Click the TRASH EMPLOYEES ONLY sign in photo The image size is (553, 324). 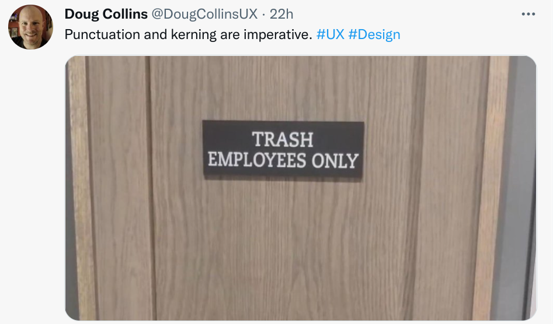point(283,149)
